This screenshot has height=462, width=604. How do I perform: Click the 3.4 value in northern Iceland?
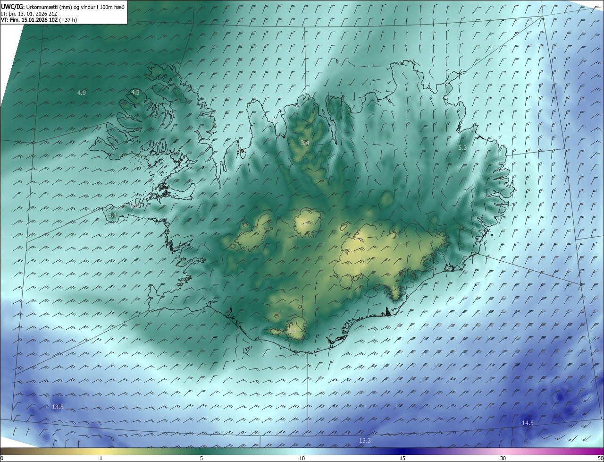[305, 143]
